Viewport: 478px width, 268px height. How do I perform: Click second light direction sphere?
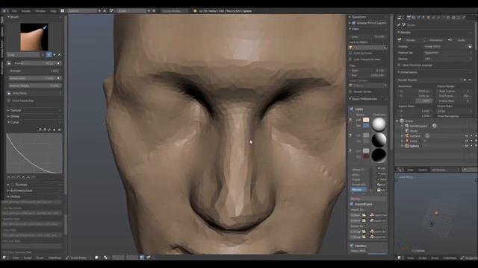tap(379, 140)
